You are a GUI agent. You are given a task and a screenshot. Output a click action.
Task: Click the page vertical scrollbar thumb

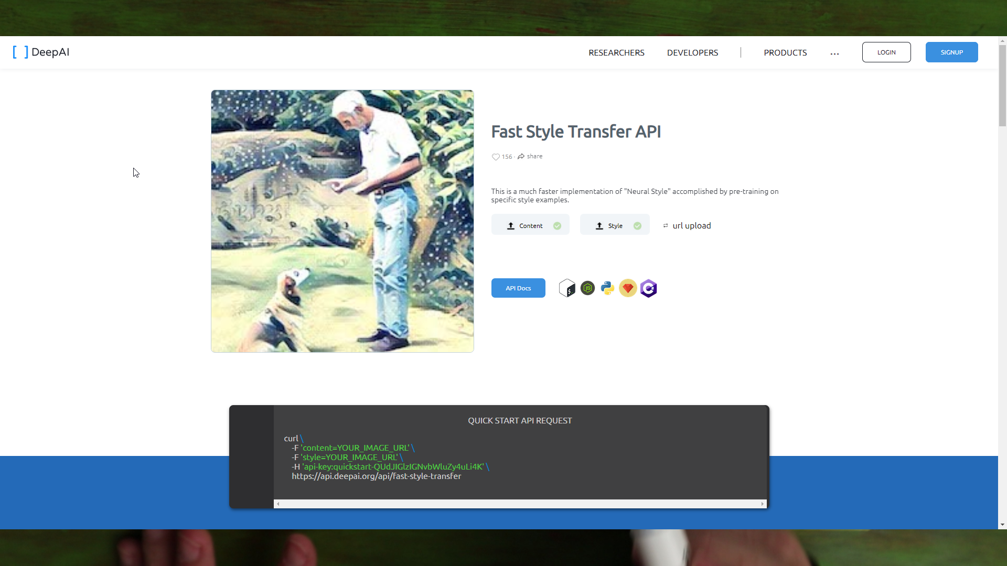coord(1002,85)
